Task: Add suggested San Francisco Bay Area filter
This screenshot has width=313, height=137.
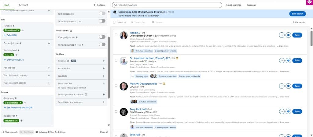Action: point(18,107)
